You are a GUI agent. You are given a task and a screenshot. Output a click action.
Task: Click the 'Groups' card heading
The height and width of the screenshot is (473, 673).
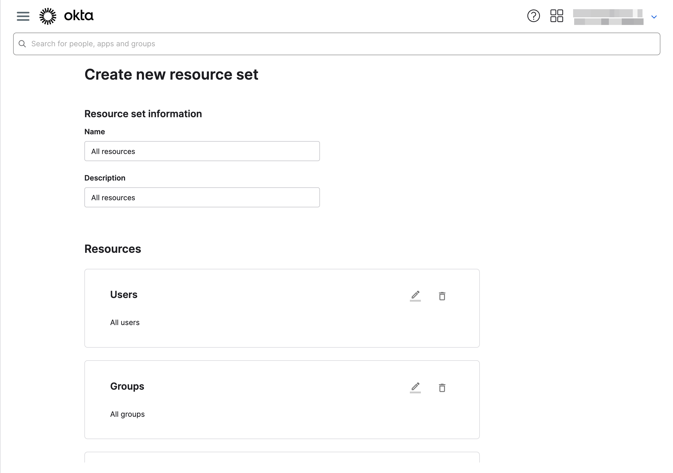(x=127, y=386)
